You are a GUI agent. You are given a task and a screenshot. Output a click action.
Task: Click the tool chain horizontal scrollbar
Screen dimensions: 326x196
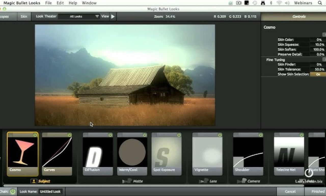(x=154, y=186)
